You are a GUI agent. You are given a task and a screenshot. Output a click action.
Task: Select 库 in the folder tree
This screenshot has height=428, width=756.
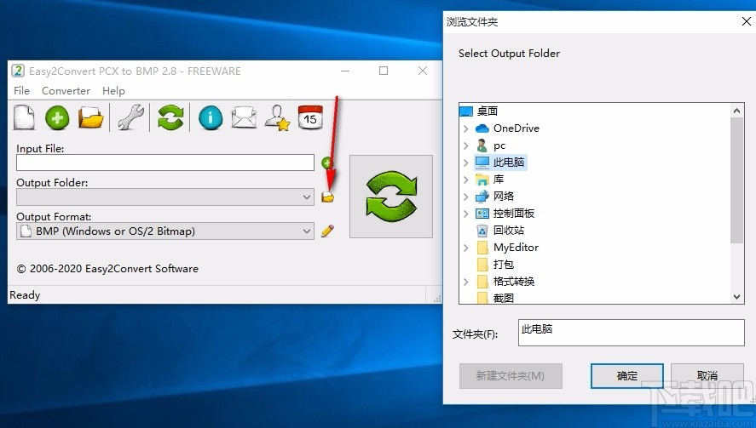click(498, 179)
